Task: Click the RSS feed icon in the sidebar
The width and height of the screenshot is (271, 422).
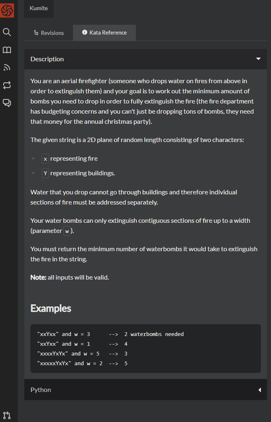Action: pos(7,67)
